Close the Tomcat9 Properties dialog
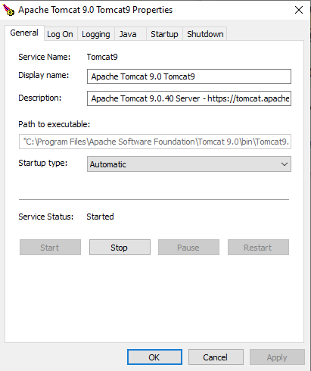The width and height of the screenshot is (311, 371). [x=299, y=10]
